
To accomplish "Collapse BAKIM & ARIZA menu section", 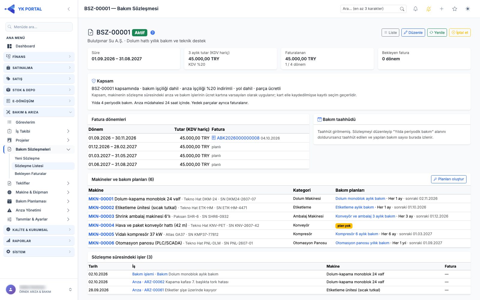I will tap(39, 112).
